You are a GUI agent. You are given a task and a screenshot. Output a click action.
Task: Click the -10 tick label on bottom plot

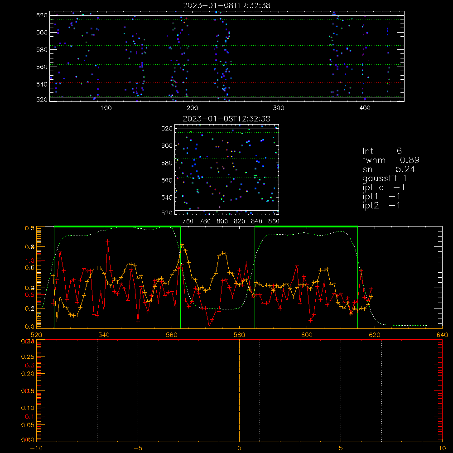(x=36, y=448)
